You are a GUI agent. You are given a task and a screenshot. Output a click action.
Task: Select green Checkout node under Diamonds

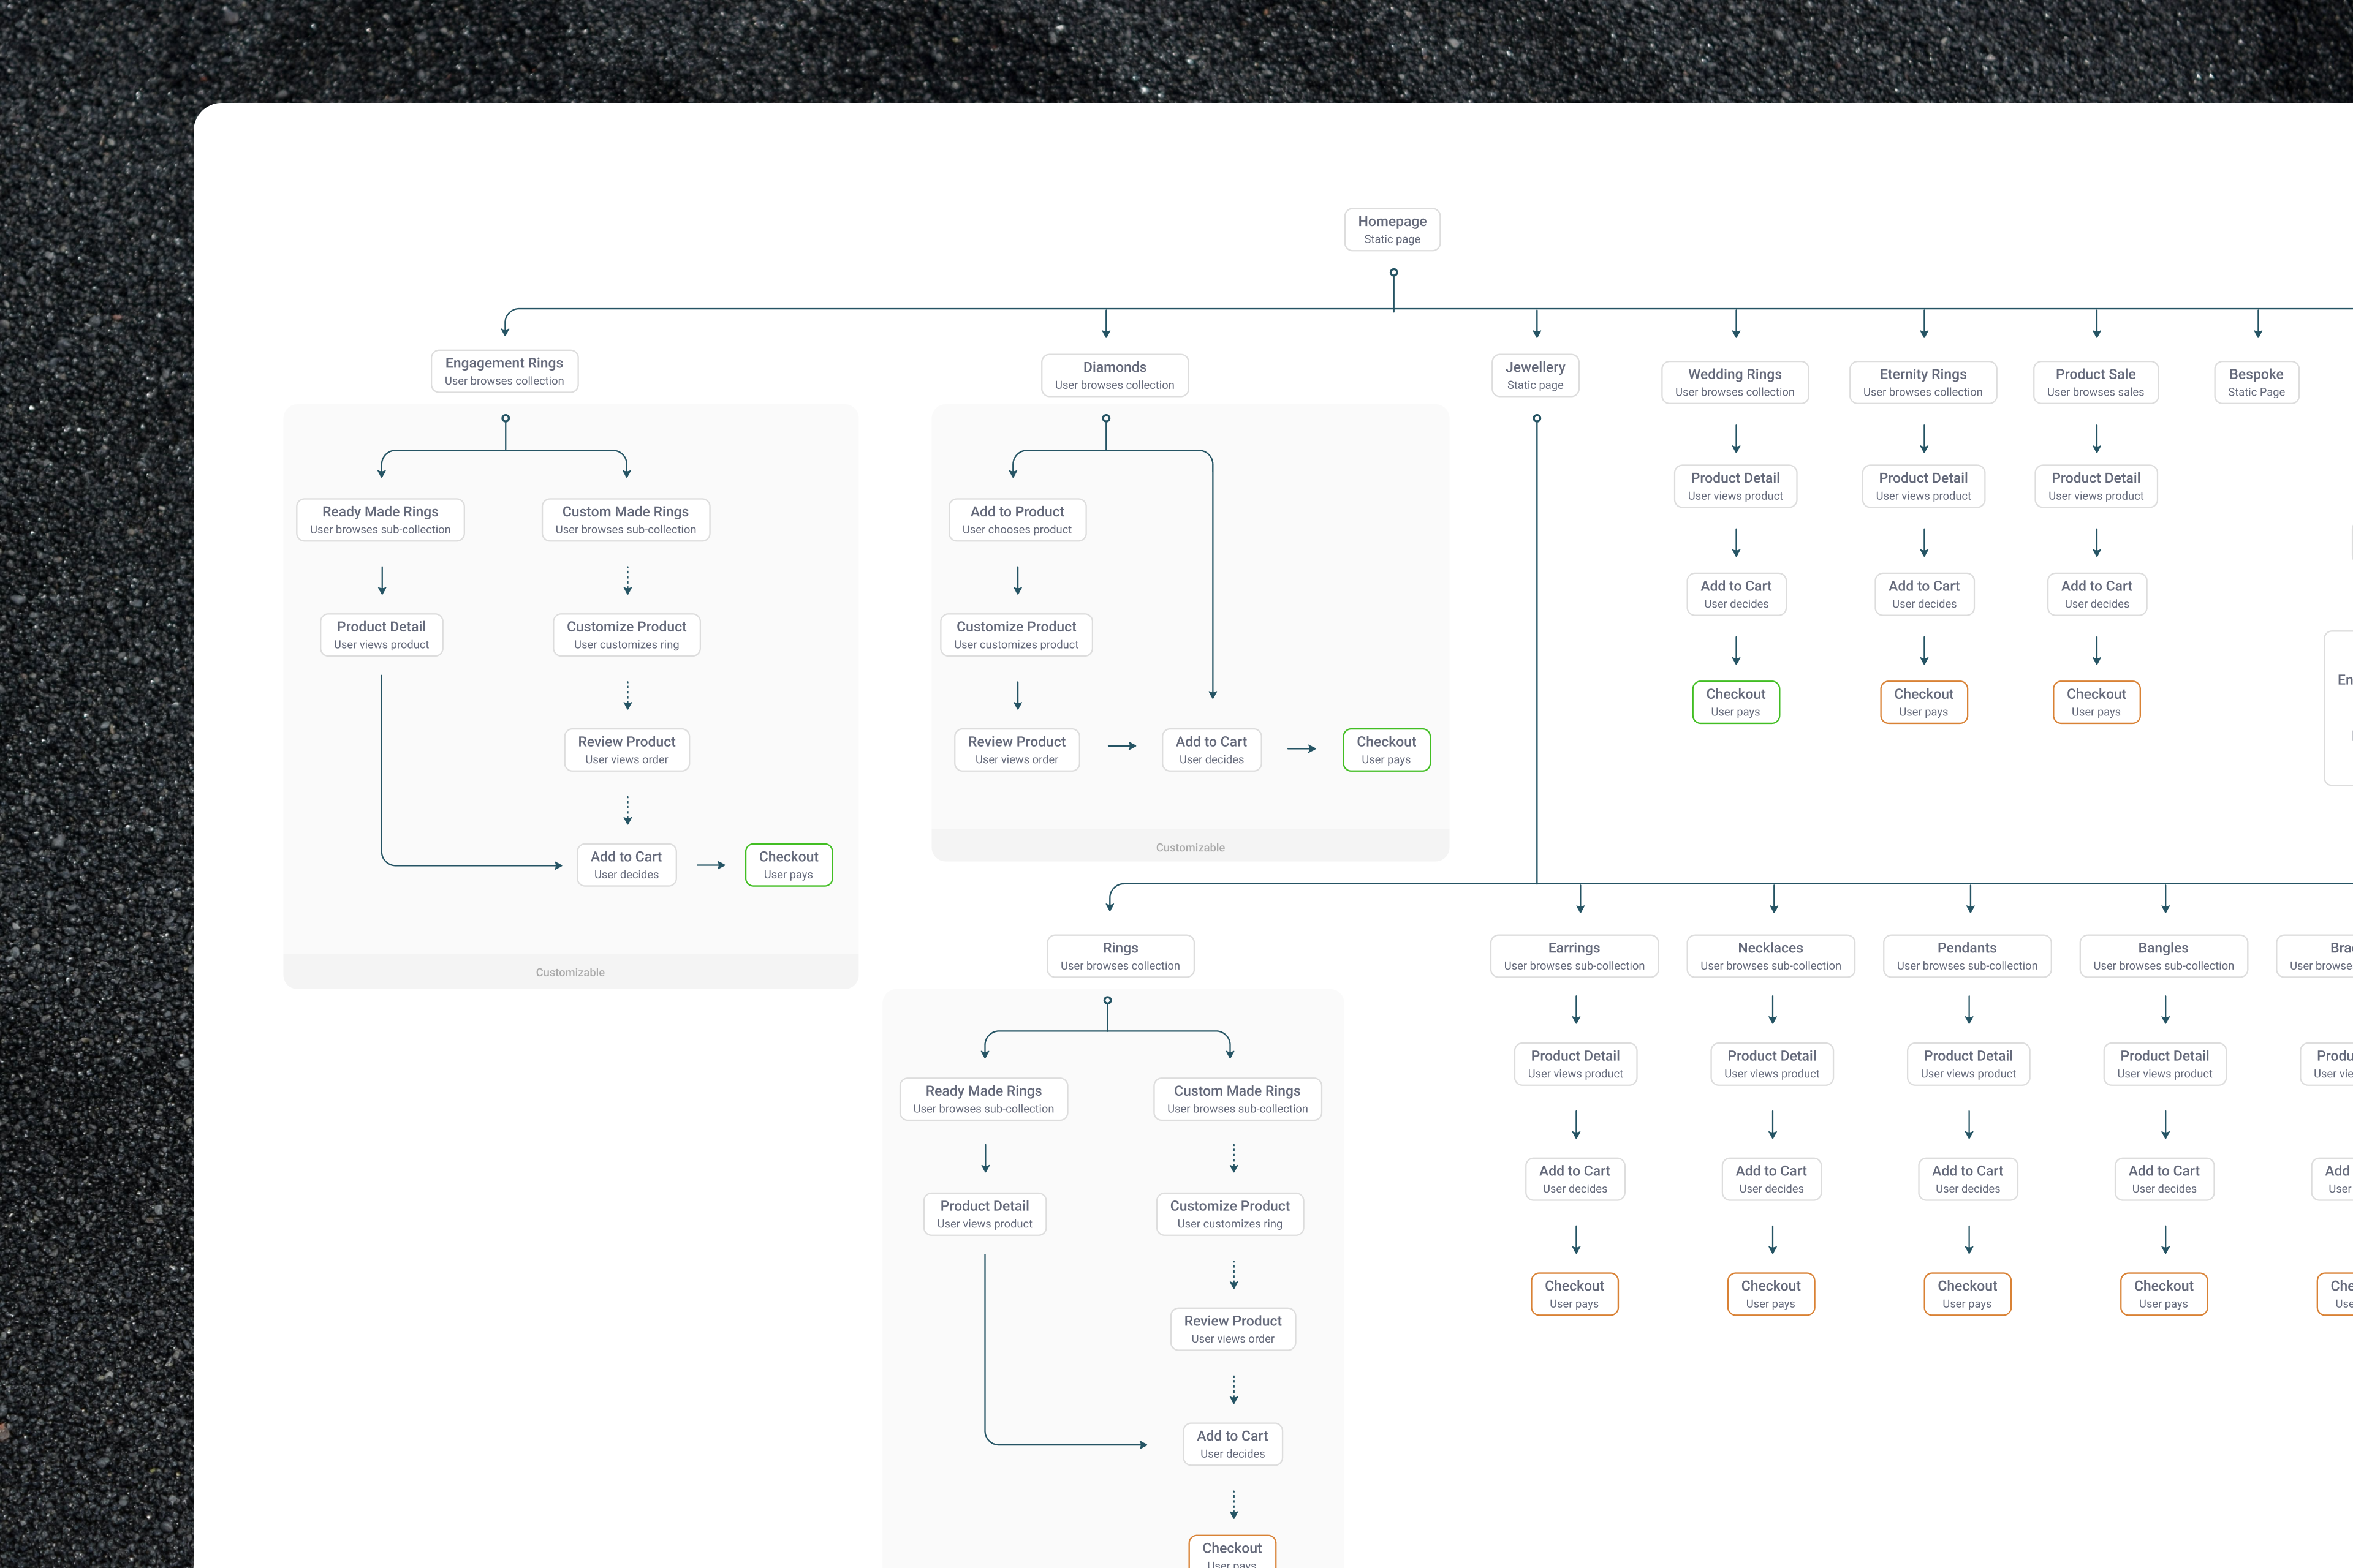[1385, 749]
